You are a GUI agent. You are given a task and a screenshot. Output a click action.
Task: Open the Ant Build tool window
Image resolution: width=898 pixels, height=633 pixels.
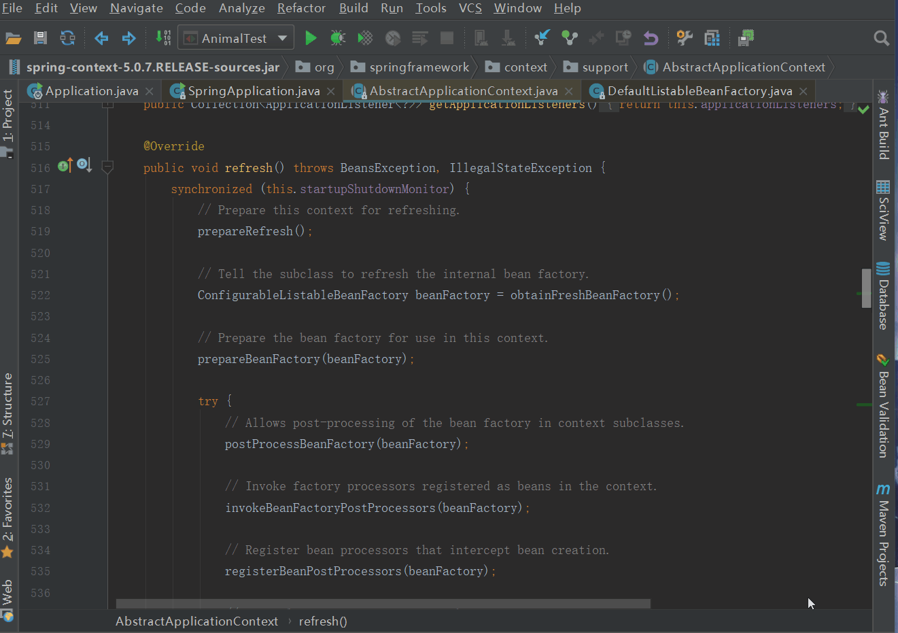883,124
